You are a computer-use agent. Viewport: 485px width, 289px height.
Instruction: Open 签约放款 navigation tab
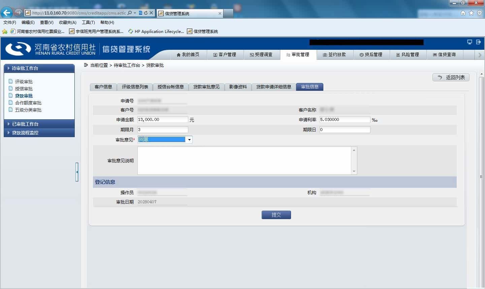click(335, 54)
